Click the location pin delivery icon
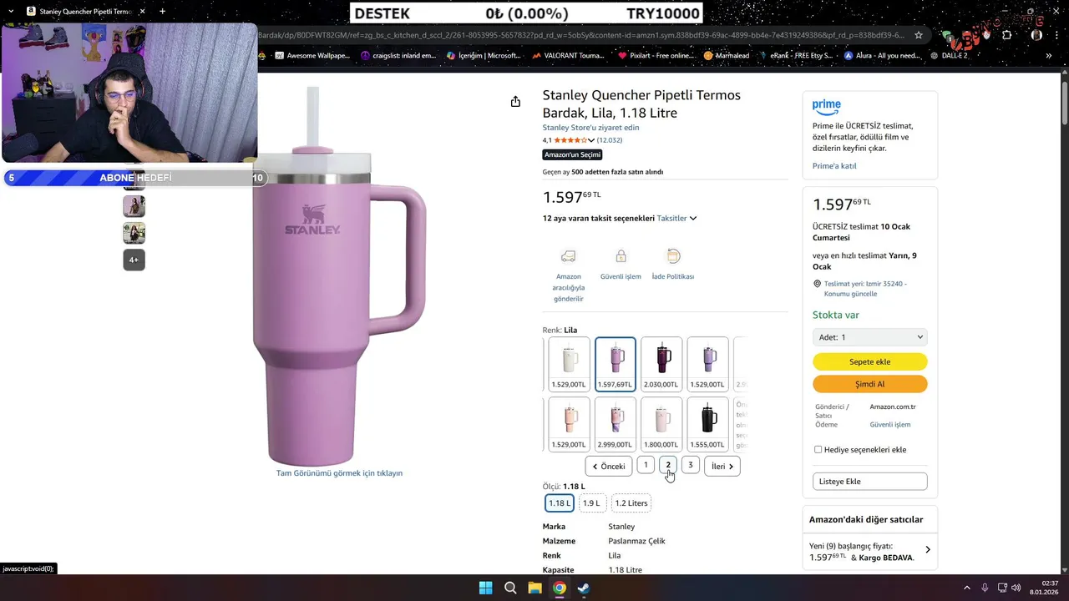 (818, 284)
